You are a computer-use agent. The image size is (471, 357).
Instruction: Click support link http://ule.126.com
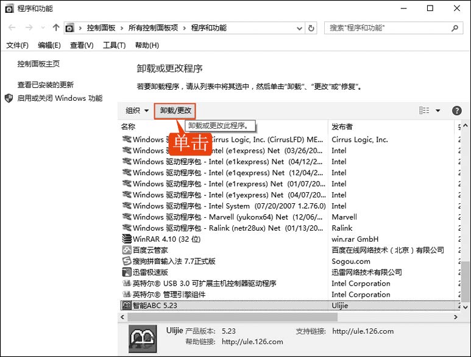[x=363, y=331]
